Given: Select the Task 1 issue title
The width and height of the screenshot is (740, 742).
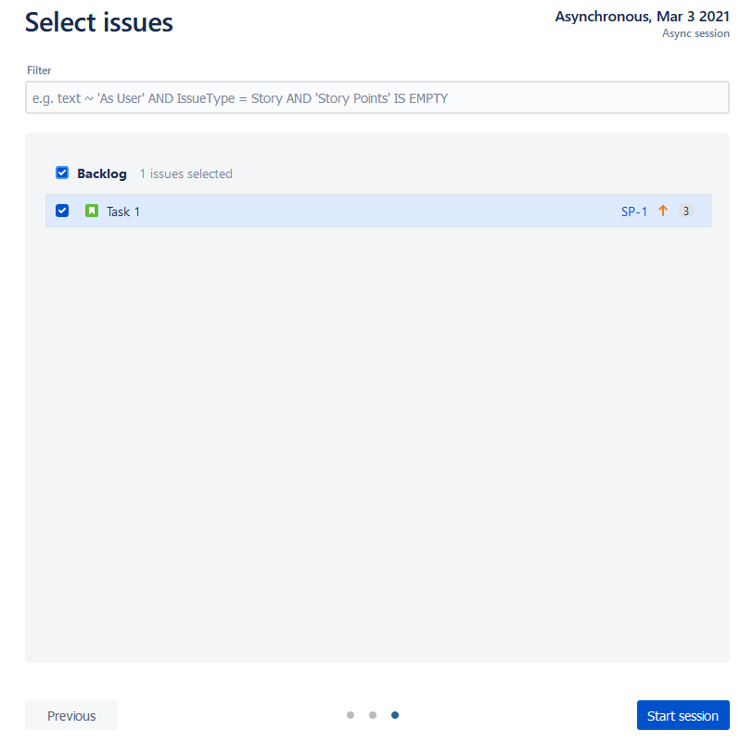Looking at the screenshot, I should click(123, 211).
